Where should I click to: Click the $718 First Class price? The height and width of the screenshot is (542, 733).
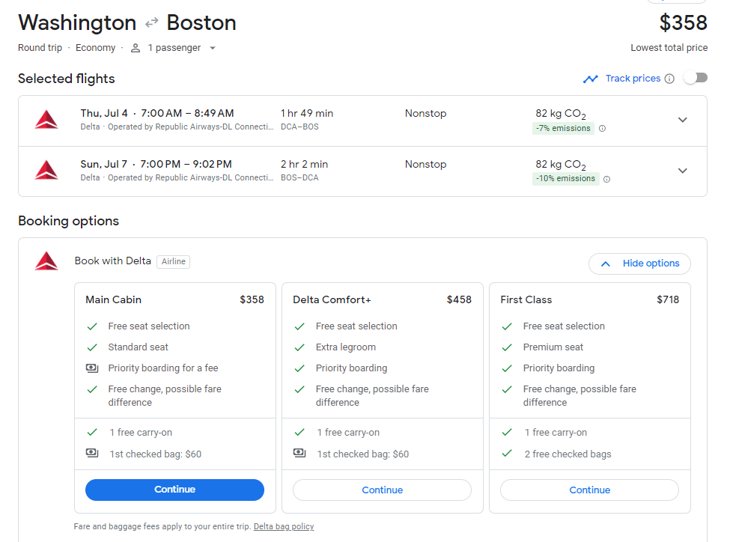click(668, 300)
